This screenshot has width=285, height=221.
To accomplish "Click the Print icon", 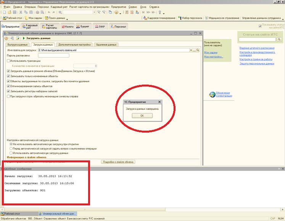I will (x=37, y=12).
